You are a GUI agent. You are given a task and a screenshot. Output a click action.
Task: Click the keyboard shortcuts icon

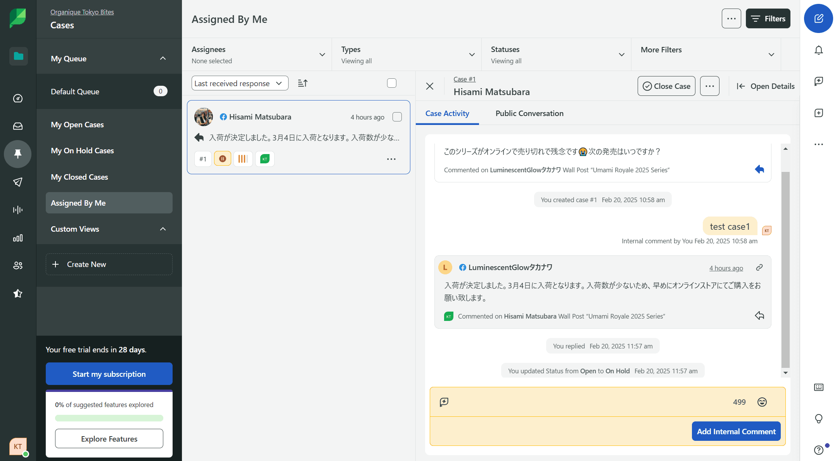tap(818, 387)
